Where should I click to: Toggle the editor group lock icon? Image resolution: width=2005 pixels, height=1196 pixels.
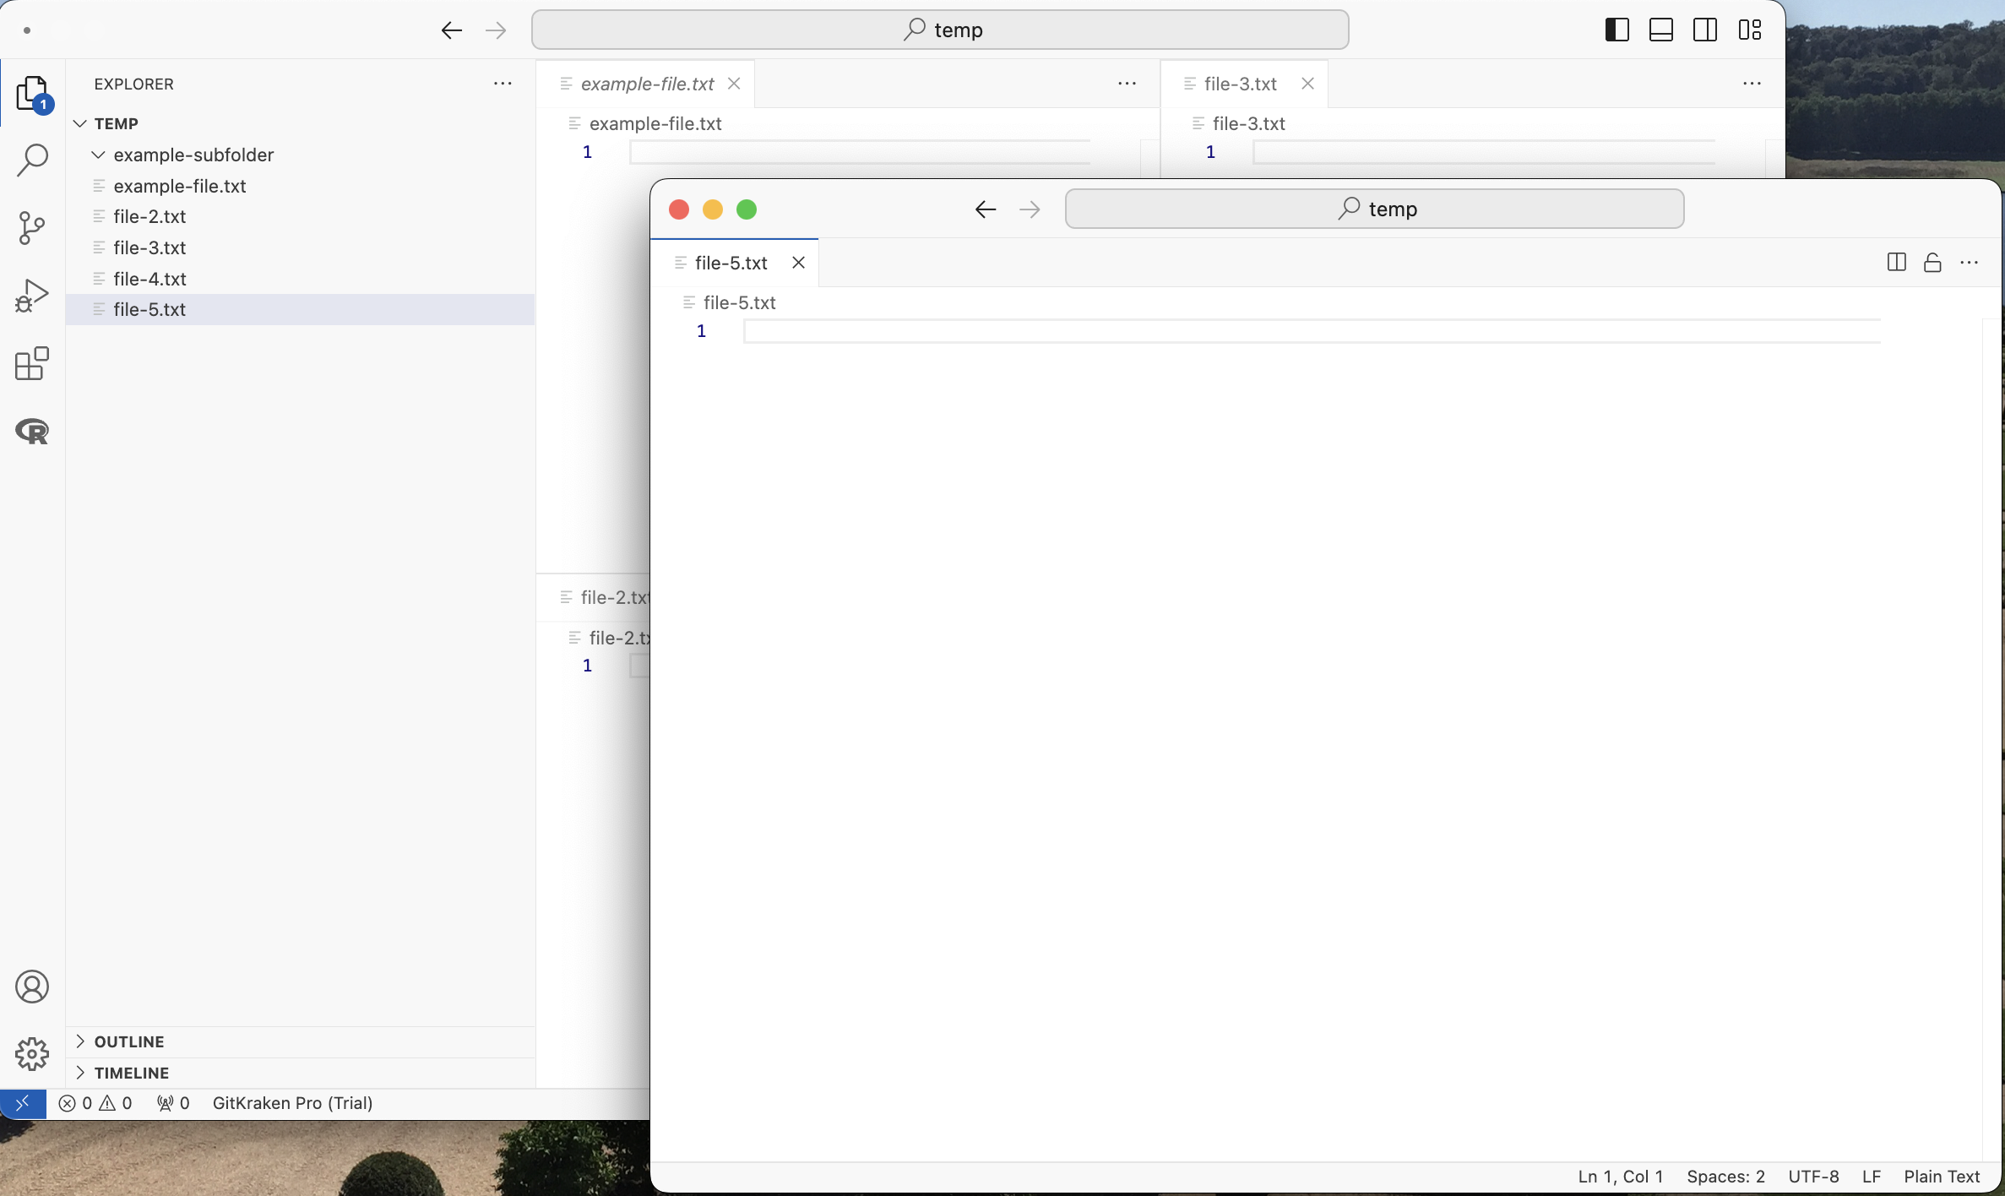click(1932, 263)
